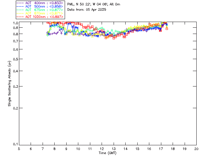Click the 11 on the time axis

click(x=90, y=149)
